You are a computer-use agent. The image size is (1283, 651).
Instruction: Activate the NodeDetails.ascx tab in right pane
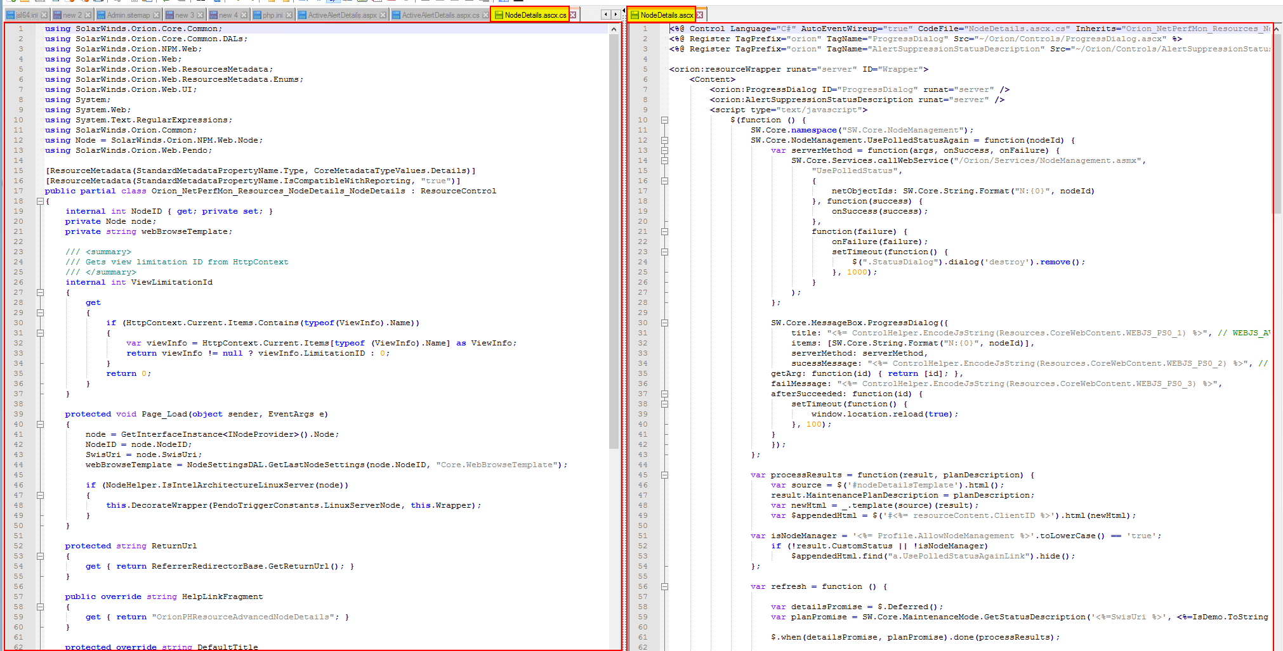click(666, 15)
